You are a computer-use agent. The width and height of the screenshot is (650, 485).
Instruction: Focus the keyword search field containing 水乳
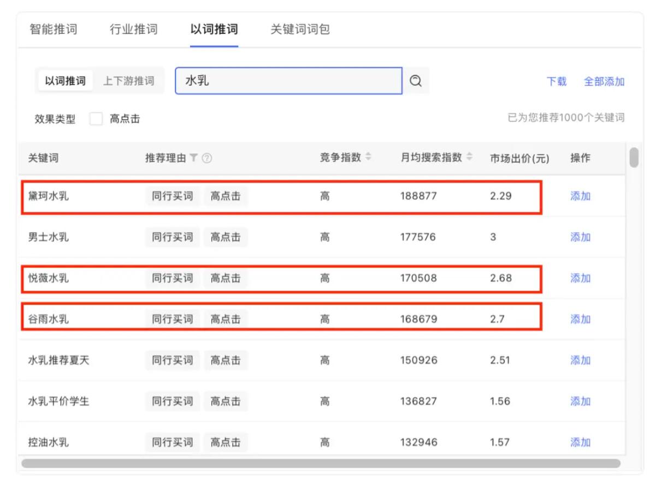click(x=288, y=80)
